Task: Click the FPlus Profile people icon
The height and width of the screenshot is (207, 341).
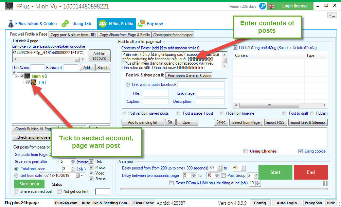Action: [x=103, y=24]
